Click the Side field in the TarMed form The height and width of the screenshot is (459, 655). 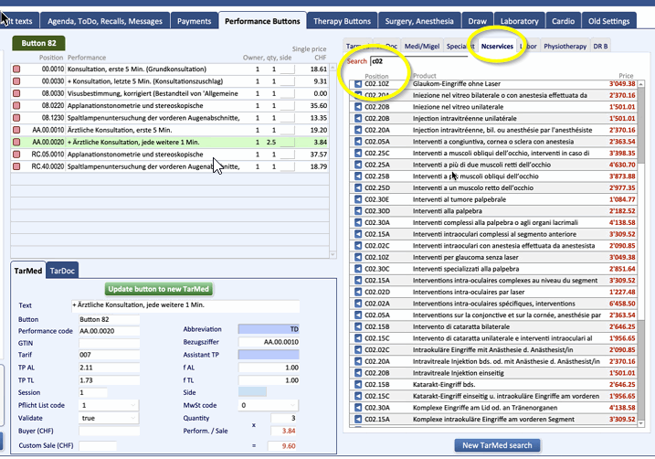point(252,391)
